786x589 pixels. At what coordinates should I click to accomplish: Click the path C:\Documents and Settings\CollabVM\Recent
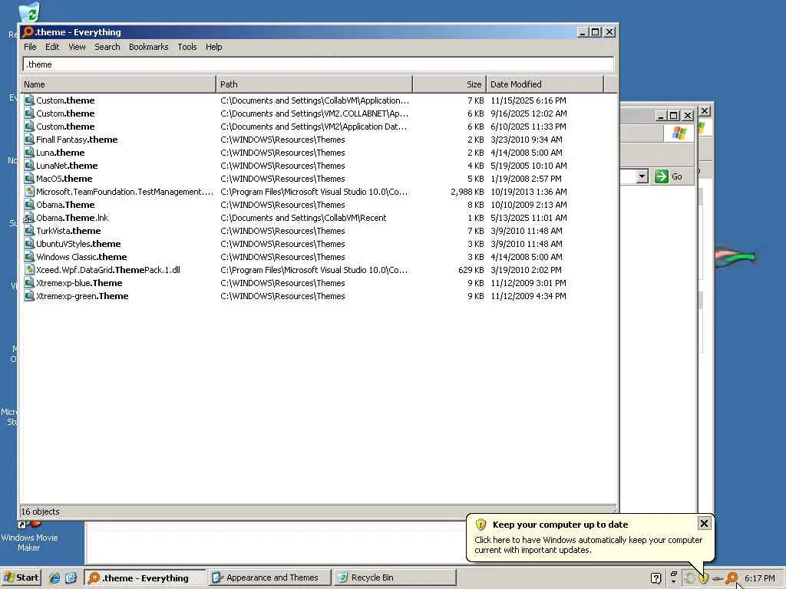303,217
